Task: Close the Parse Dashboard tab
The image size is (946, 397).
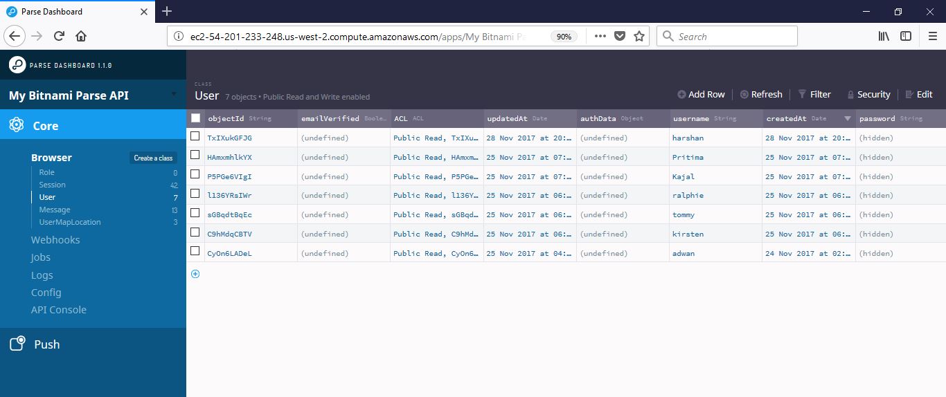Action: point(144,12)
